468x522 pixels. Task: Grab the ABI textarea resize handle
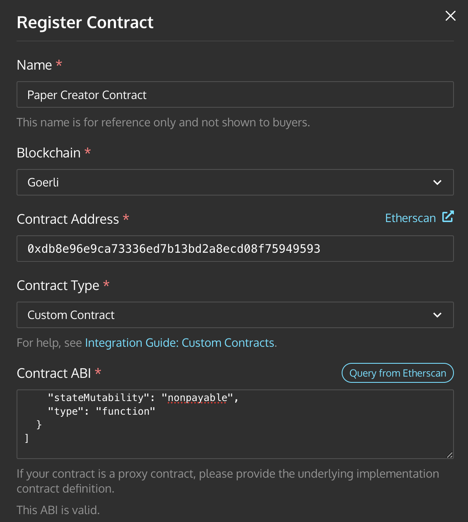tap(449, 455)
